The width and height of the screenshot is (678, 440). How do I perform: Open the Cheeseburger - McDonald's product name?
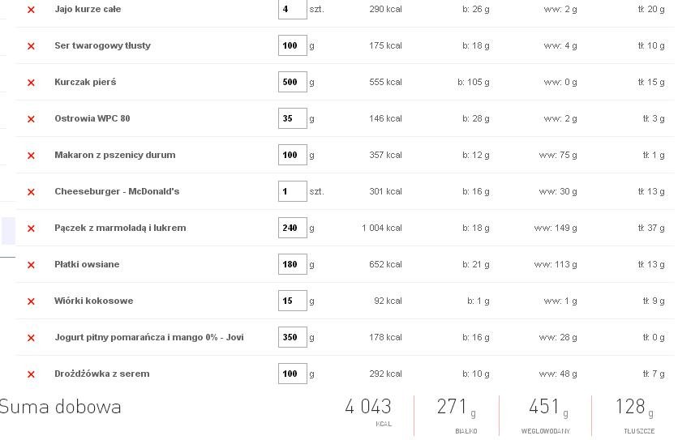point(117,191)
